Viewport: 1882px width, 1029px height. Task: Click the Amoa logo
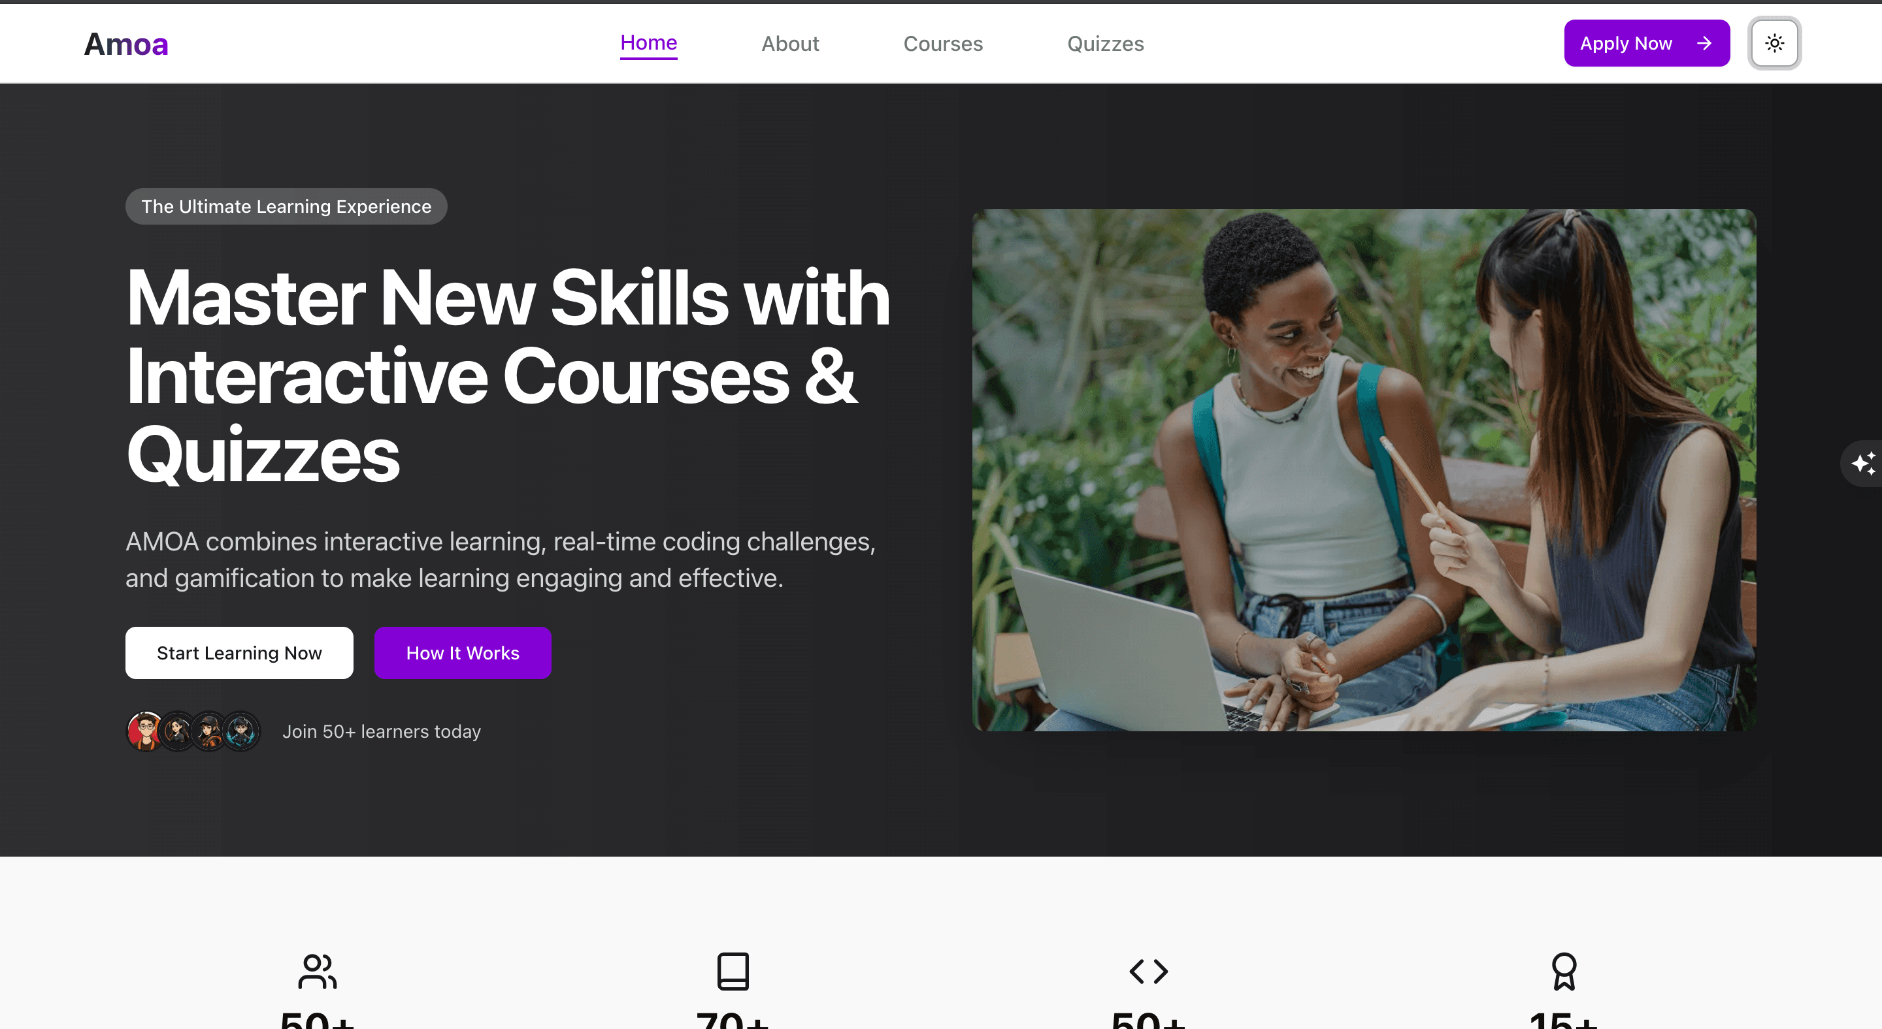(125, 44)
